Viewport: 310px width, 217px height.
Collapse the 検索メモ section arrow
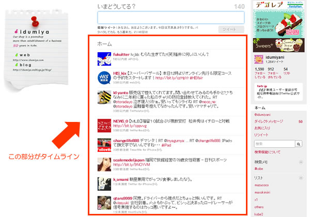pos(301,162)
